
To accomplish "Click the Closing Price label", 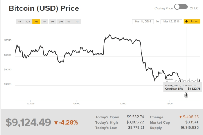I will pyautogui.click(x=163, y=8).
